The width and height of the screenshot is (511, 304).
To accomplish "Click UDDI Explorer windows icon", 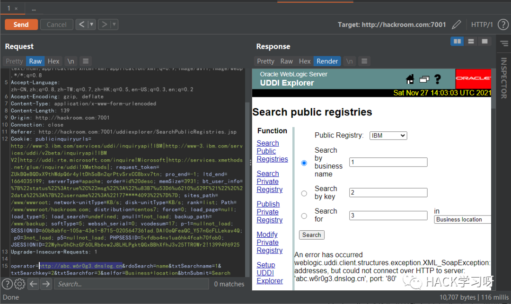I will [424, 79].
